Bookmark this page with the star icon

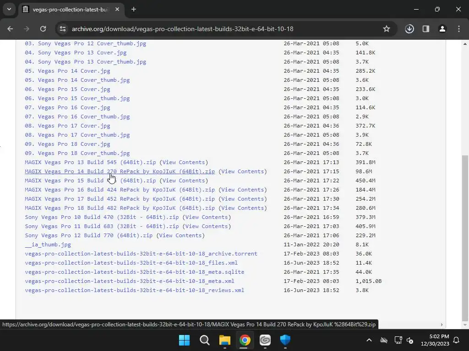click(x=387, y=29)
